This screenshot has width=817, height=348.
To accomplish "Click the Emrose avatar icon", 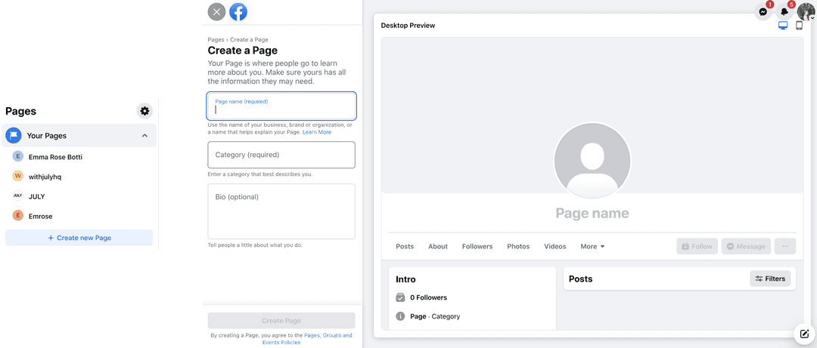I will click(x=18, y=216).
